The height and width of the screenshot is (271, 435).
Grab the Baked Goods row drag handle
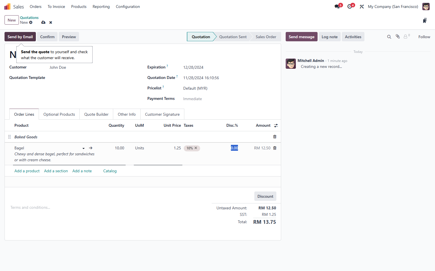[x=9, y=137]
